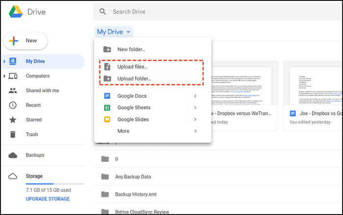
Task: Click the Shared with me people icon
Action: [13, 91]
